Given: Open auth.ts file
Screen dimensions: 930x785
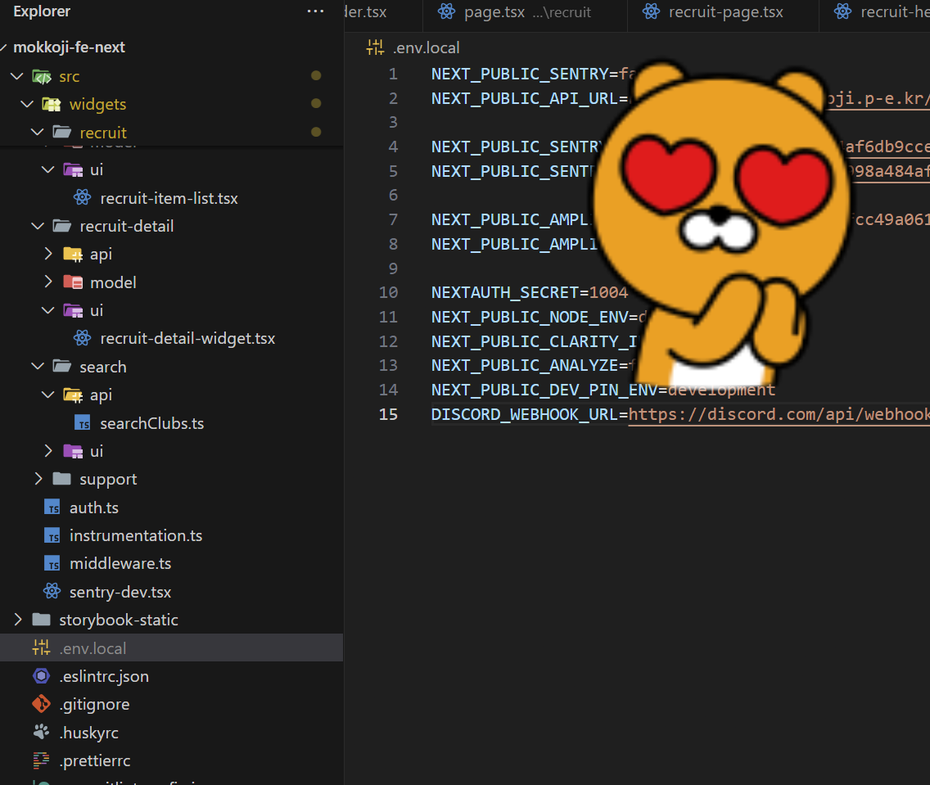Looking at the screenshot, I should click(93, 508).
